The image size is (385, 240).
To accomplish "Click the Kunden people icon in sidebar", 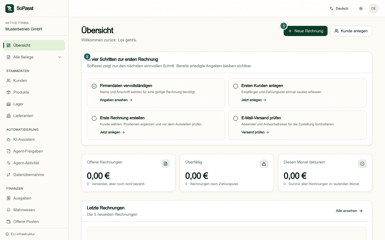I will pos(9,81).
